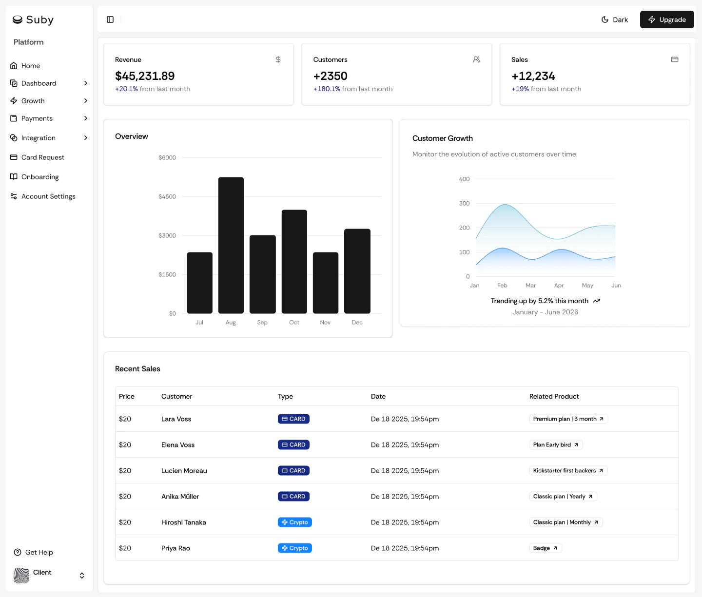The height and width of the screenshot is (597, 702).
Task: Click the trending up arrow in Customer Growth
Action: (x=596, y=301)
